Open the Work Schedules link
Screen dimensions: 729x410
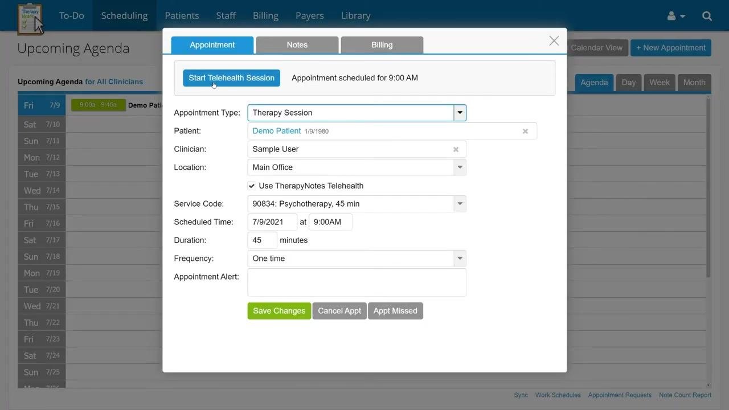[x=558, y=395]
